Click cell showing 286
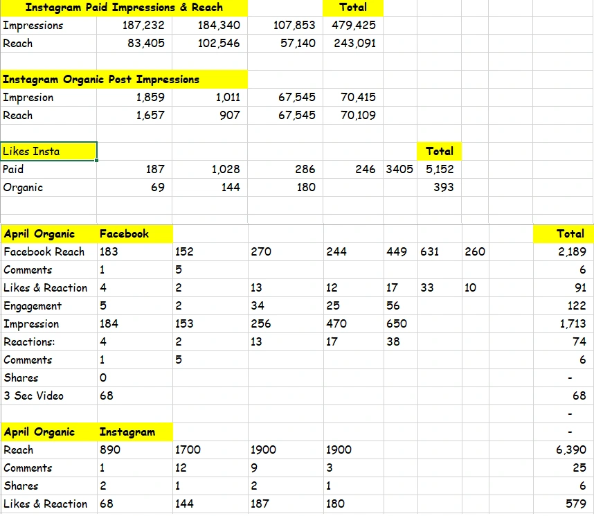594x516 pixels. 285,169
